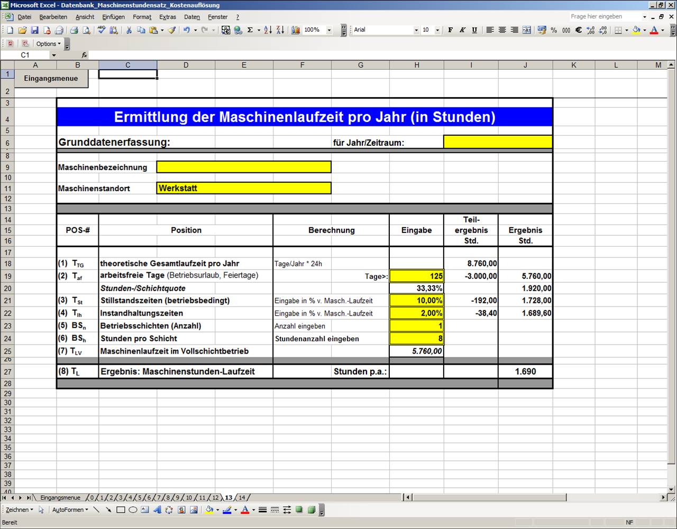Toggle underline (U) formatting
This screenshot has height=529, width=677.
pos(474,30)
